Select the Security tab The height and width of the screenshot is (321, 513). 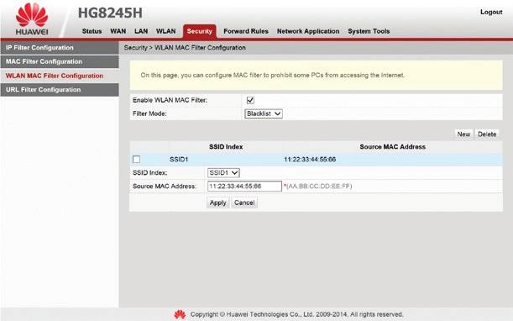200,31
